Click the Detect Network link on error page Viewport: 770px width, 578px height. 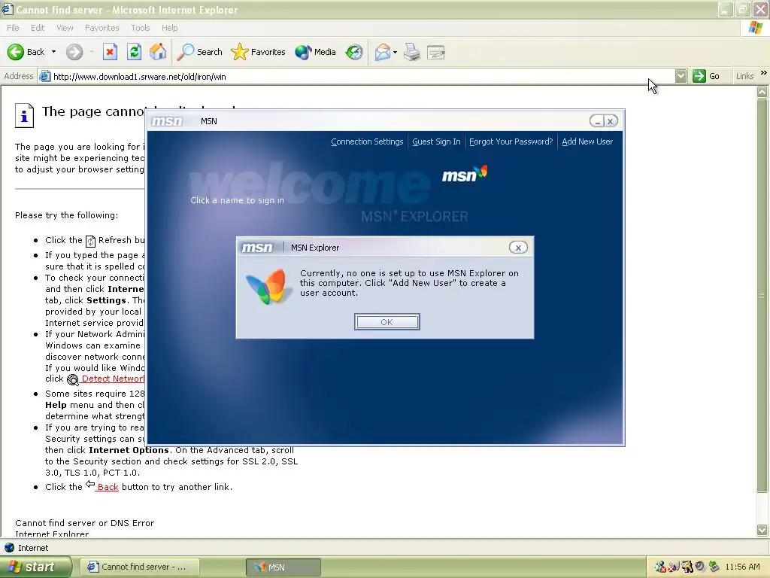[113, 379]
